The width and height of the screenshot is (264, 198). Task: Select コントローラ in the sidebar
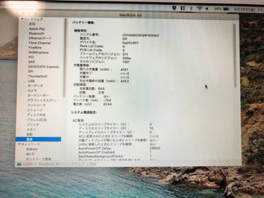coord(36,105)
